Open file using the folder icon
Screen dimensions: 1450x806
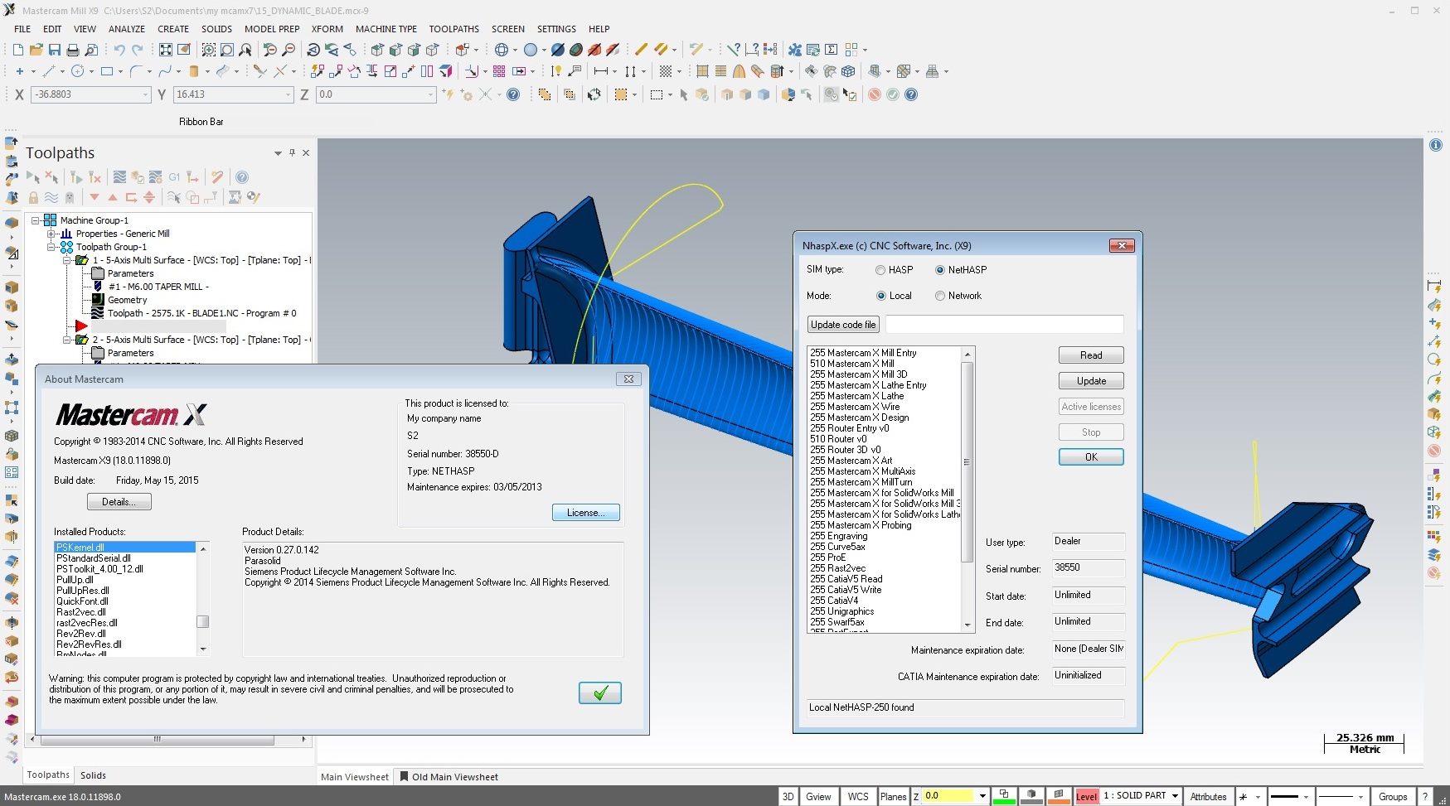(x=36, y=50)
